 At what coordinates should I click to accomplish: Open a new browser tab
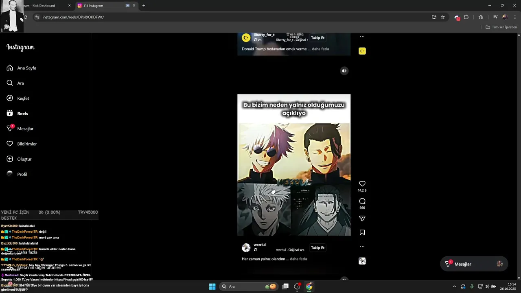pyautogui.click(x=144, y=6)
